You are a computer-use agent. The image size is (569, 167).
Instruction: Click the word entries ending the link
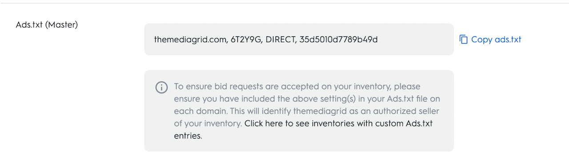tap(188, 136)
